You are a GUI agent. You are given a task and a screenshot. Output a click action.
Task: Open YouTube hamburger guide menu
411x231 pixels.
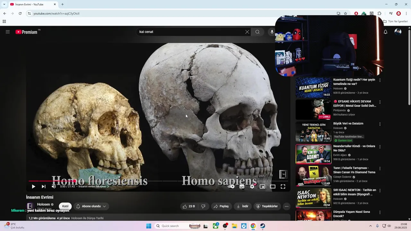pos(8,32)
